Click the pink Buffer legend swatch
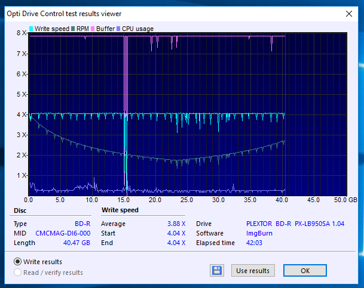This screenshot has height=288, width=364. tap(93, 29)
